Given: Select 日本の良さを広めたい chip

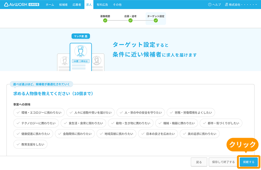Looking at the screenshot, I should tap(158, 134).
